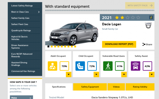Image resolution: width=159 pixels, height=99 pixels.
Task: Click the Tested Model label
Action: (57, 97)
